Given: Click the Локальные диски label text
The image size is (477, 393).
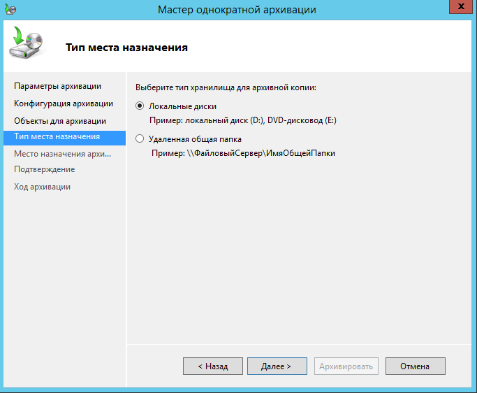Looking at the screenshot, I should (x=182, y=106).
